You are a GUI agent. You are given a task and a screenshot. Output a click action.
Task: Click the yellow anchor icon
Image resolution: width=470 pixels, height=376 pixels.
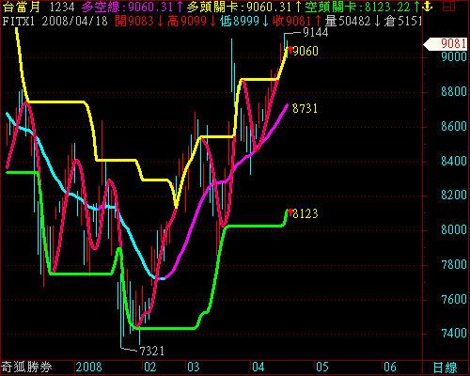click(428, 7)
